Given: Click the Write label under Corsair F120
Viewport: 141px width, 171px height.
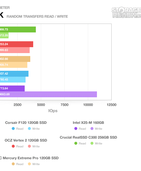Looking at the screenshot, I should tap(36, 129).
